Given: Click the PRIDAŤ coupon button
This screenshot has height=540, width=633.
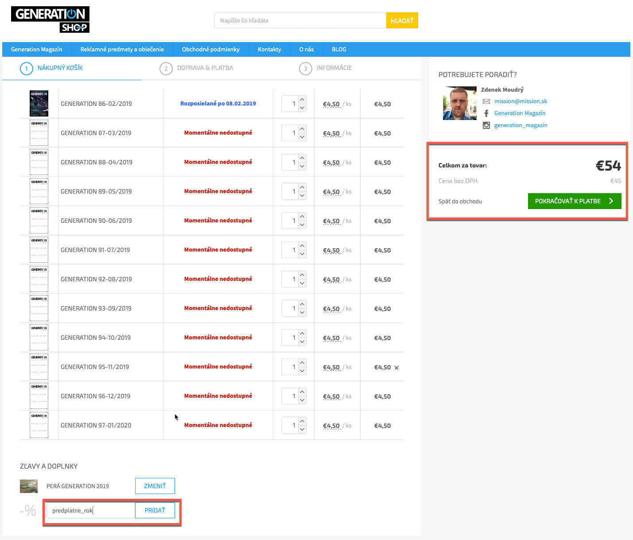Looking at the screenshot, I should point(155,510).
